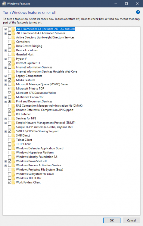Click the folder icon beside Guarded Host
This screenshot has width=143, height=226.
pyautogui.click(x=13, y=55)
